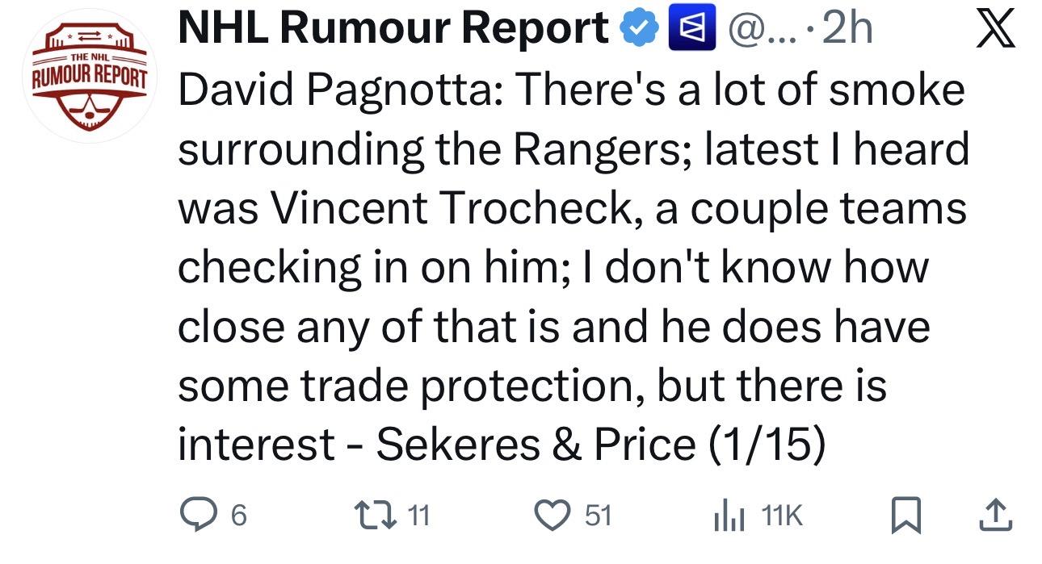Open the repost menu arrows icon
The height and width of the screenshot is (564, 1042).
click(374, 514)
